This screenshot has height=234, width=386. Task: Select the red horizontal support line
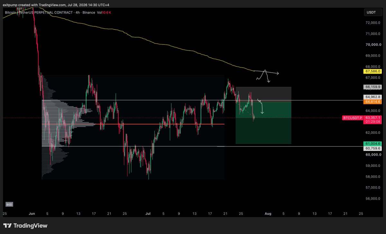coord(134,124)
